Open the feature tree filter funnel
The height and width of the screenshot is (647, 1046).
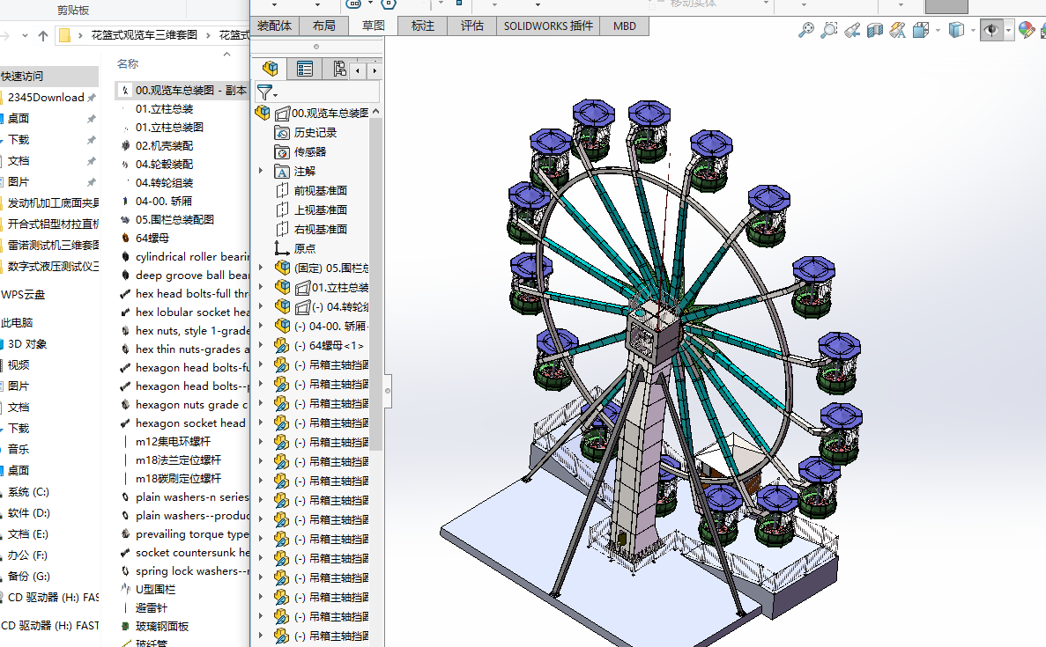point(264,92)
